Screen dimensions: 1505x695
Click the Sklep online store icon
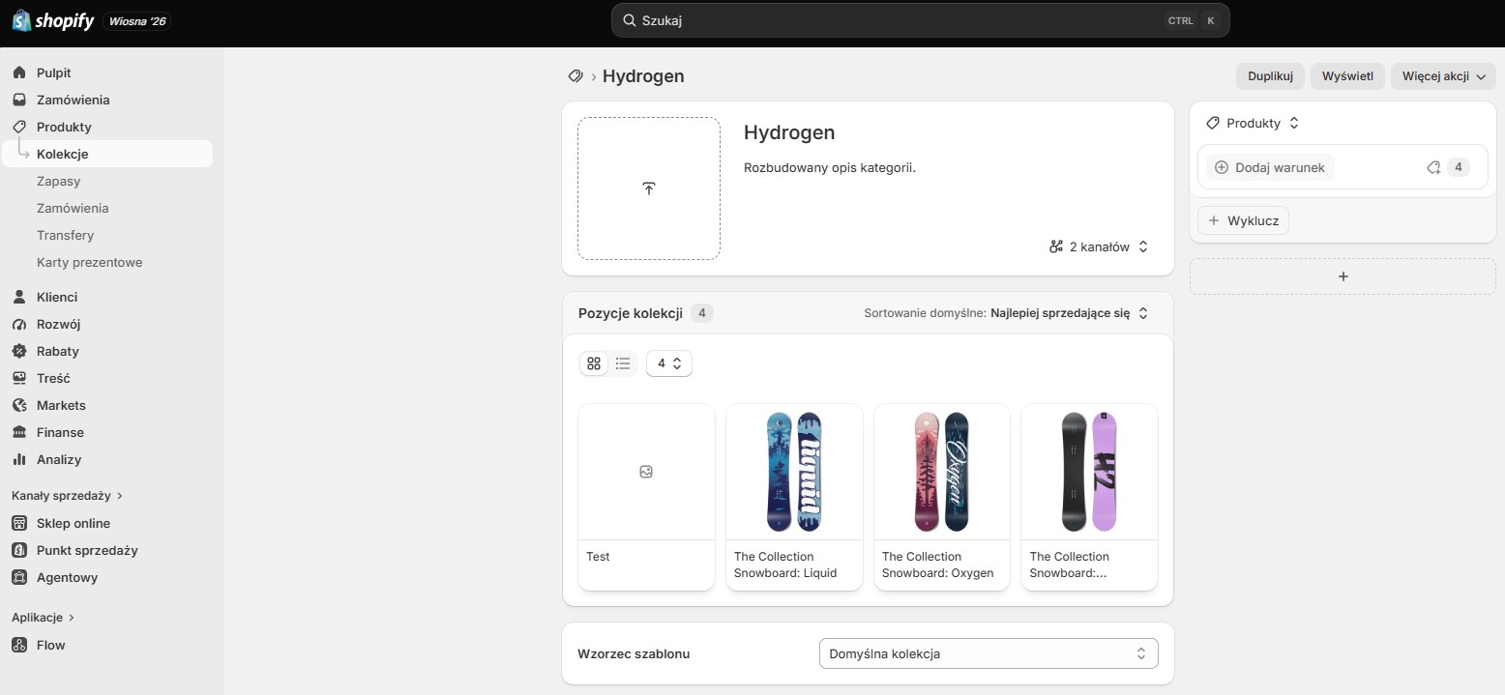[x=19, y=523]
